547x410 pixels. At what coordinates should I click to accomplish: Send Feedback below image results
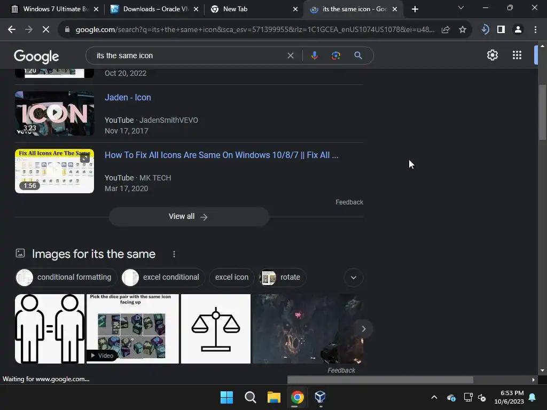(x=341, y=370)
